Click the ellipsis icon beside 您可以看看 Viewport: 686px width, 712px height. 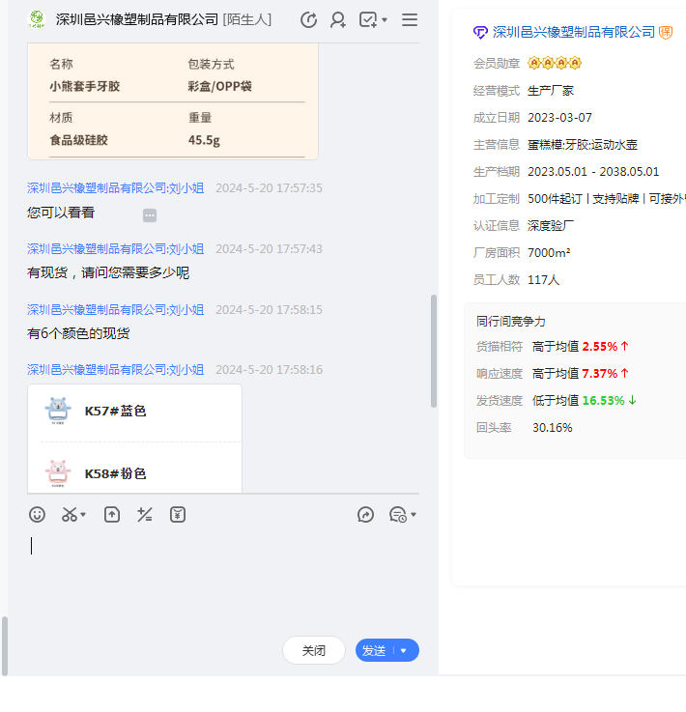coord(150,215)
